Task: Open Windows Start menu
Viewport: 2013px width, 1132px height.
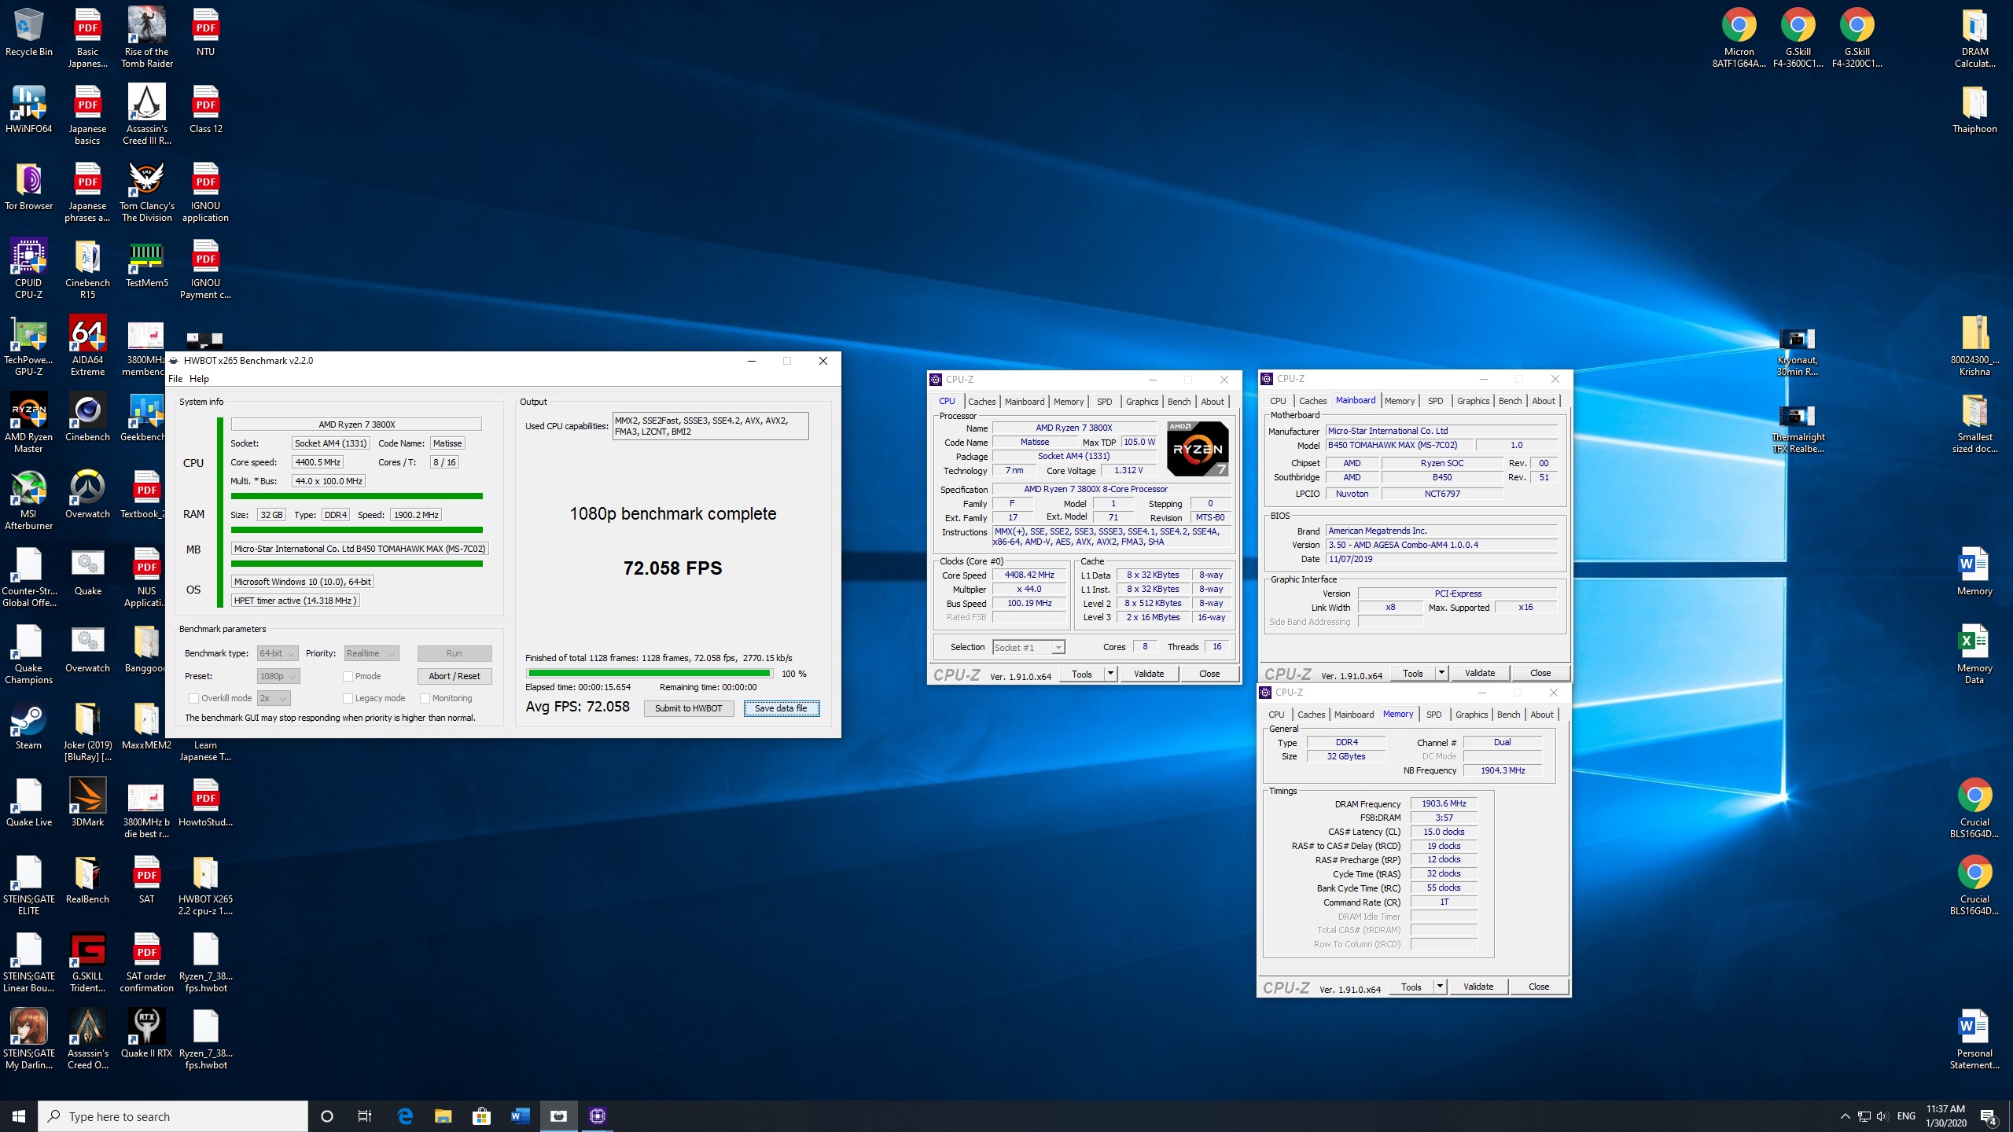Action: coord(19,1116)
